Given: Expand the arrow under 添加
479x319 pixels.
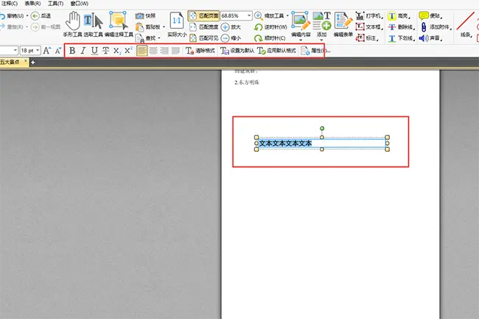Looking at the screenshot, I should 322,40.
